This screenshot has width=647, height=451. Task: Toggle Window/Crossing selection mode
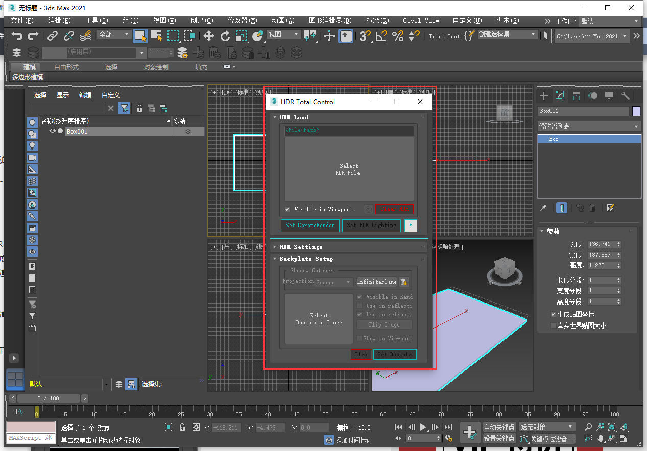[189, 36]
